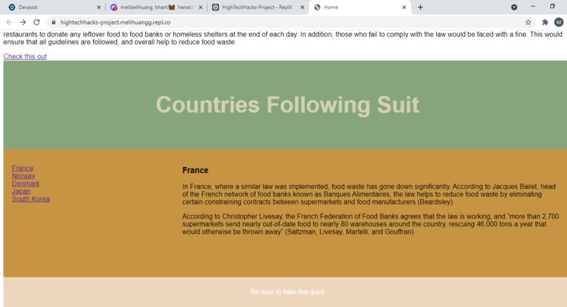This screenshot has width=567, height=307.
Task: Reload the current page
Action: tap(37, 22)
